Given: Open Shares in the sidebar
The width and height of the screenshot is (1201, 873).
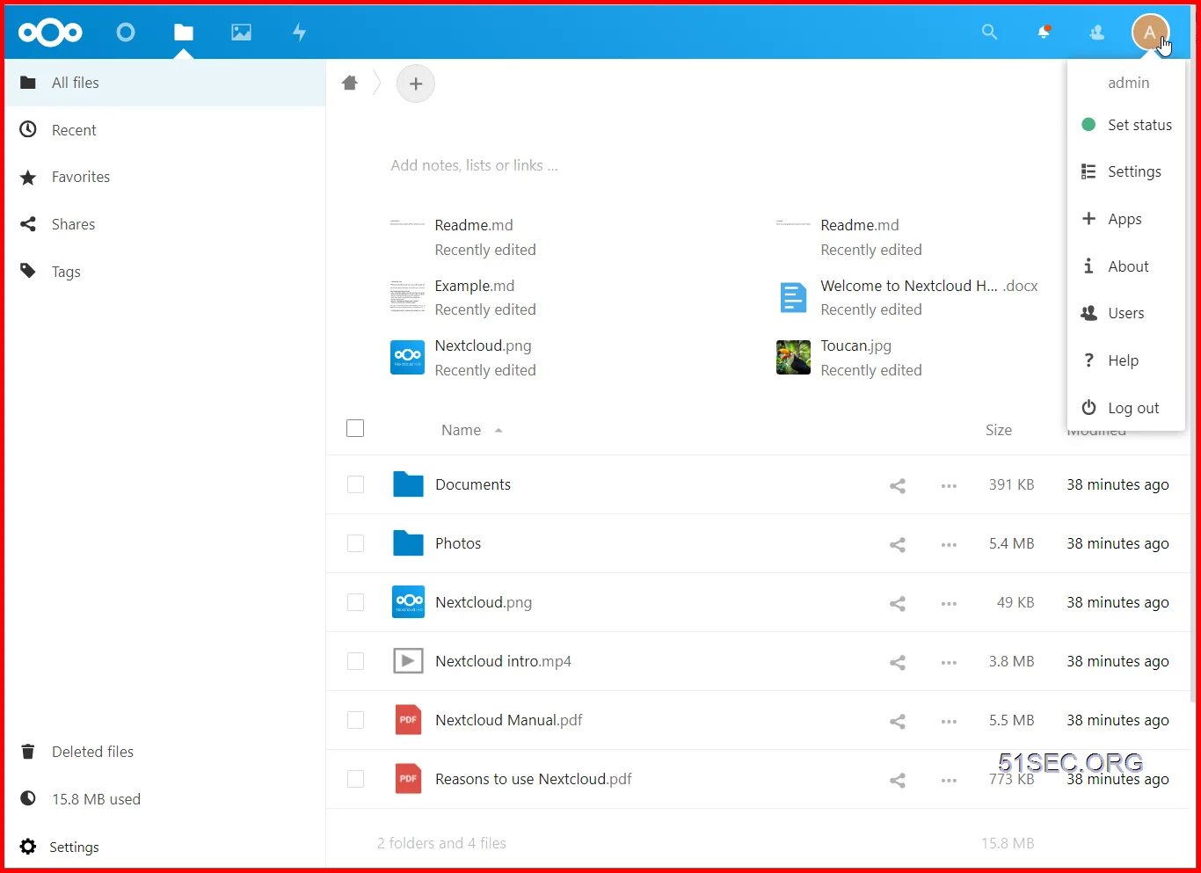Looking at the screenshot, I should tap(165, 224).
